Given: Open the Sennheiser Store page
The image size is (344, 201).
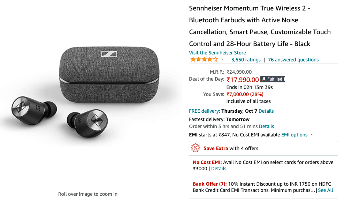Looking at the screenshot, I should pyautogui.click(x=217, y=53).
